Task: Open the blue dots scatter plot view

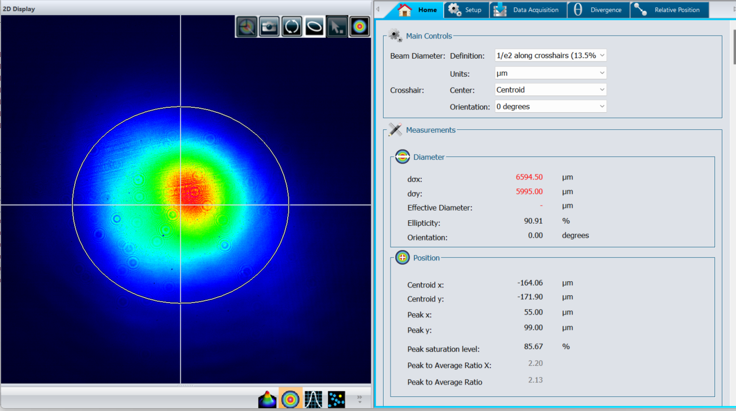Action: pos(336,399)
